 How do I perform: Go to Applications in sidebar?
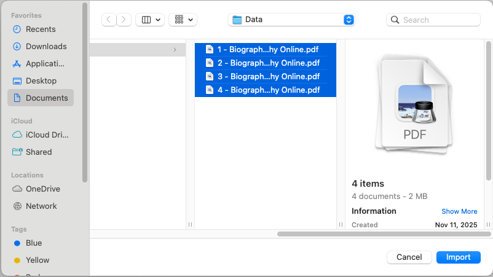click(44, 63)
